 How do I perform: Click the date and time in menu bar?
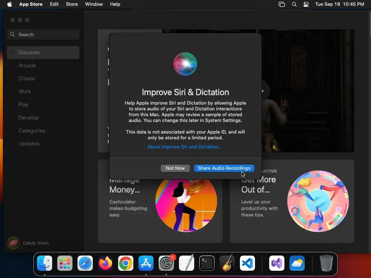339,4
